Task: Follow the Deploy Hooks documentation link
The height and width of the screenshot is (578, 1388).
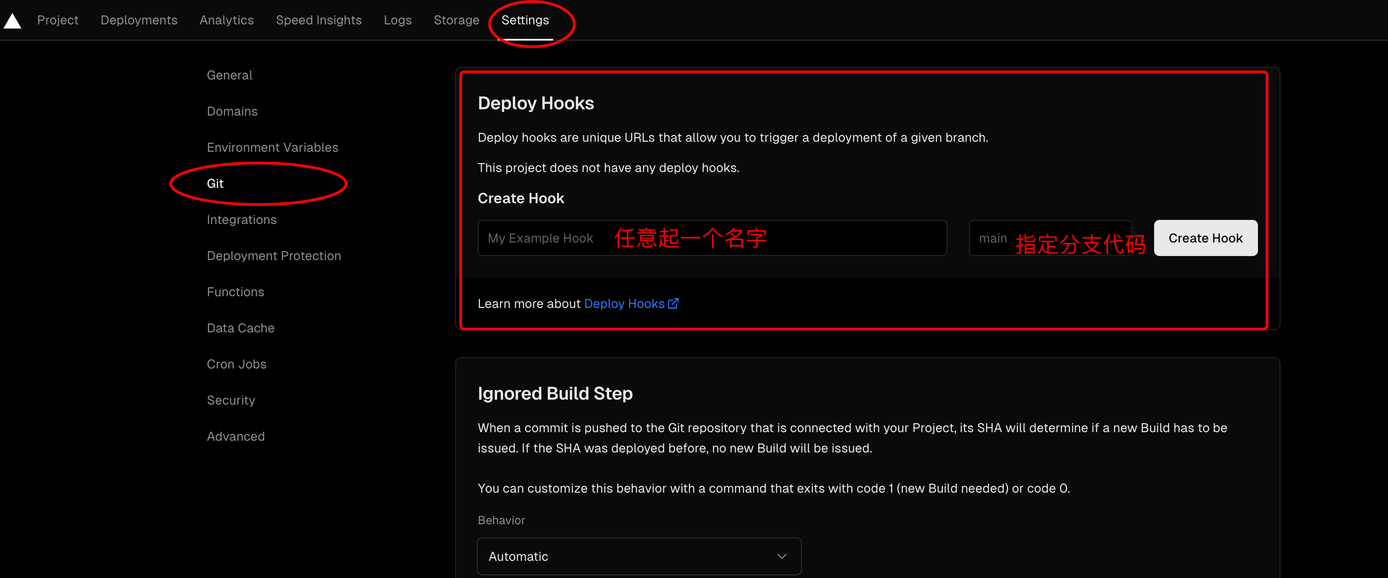Action: pos(624,304)
